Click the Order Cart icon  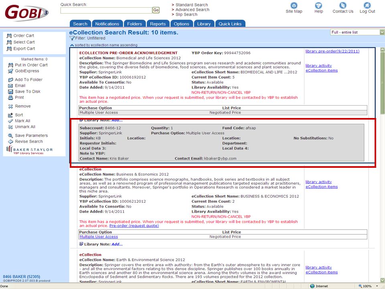pos(9,36)
